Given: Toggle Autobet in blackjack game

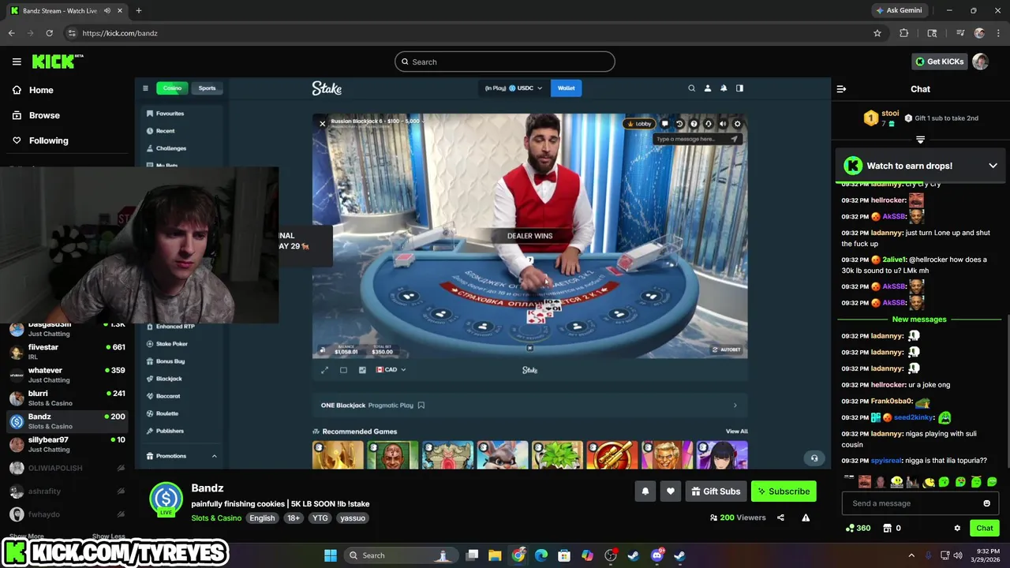Looking at the screenshot, I should pyautogui.click(x=726, y=349).
